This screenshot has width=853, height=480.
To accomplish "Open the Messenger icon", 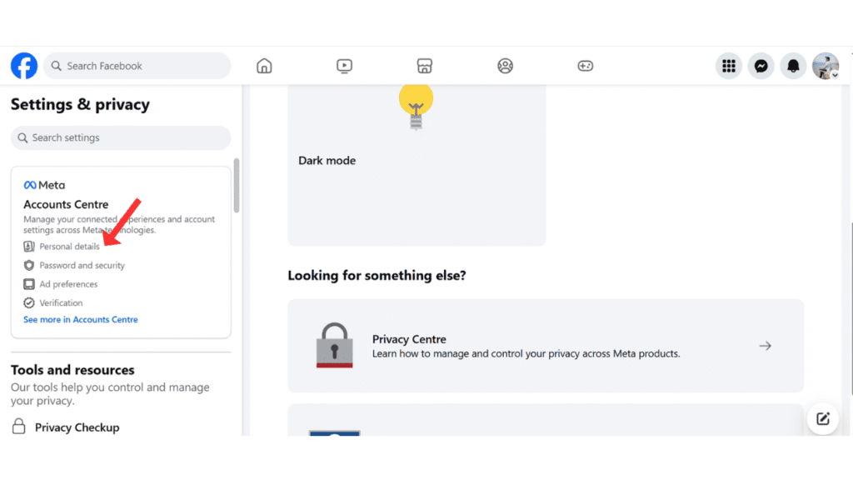I will [x=761, y=66].
